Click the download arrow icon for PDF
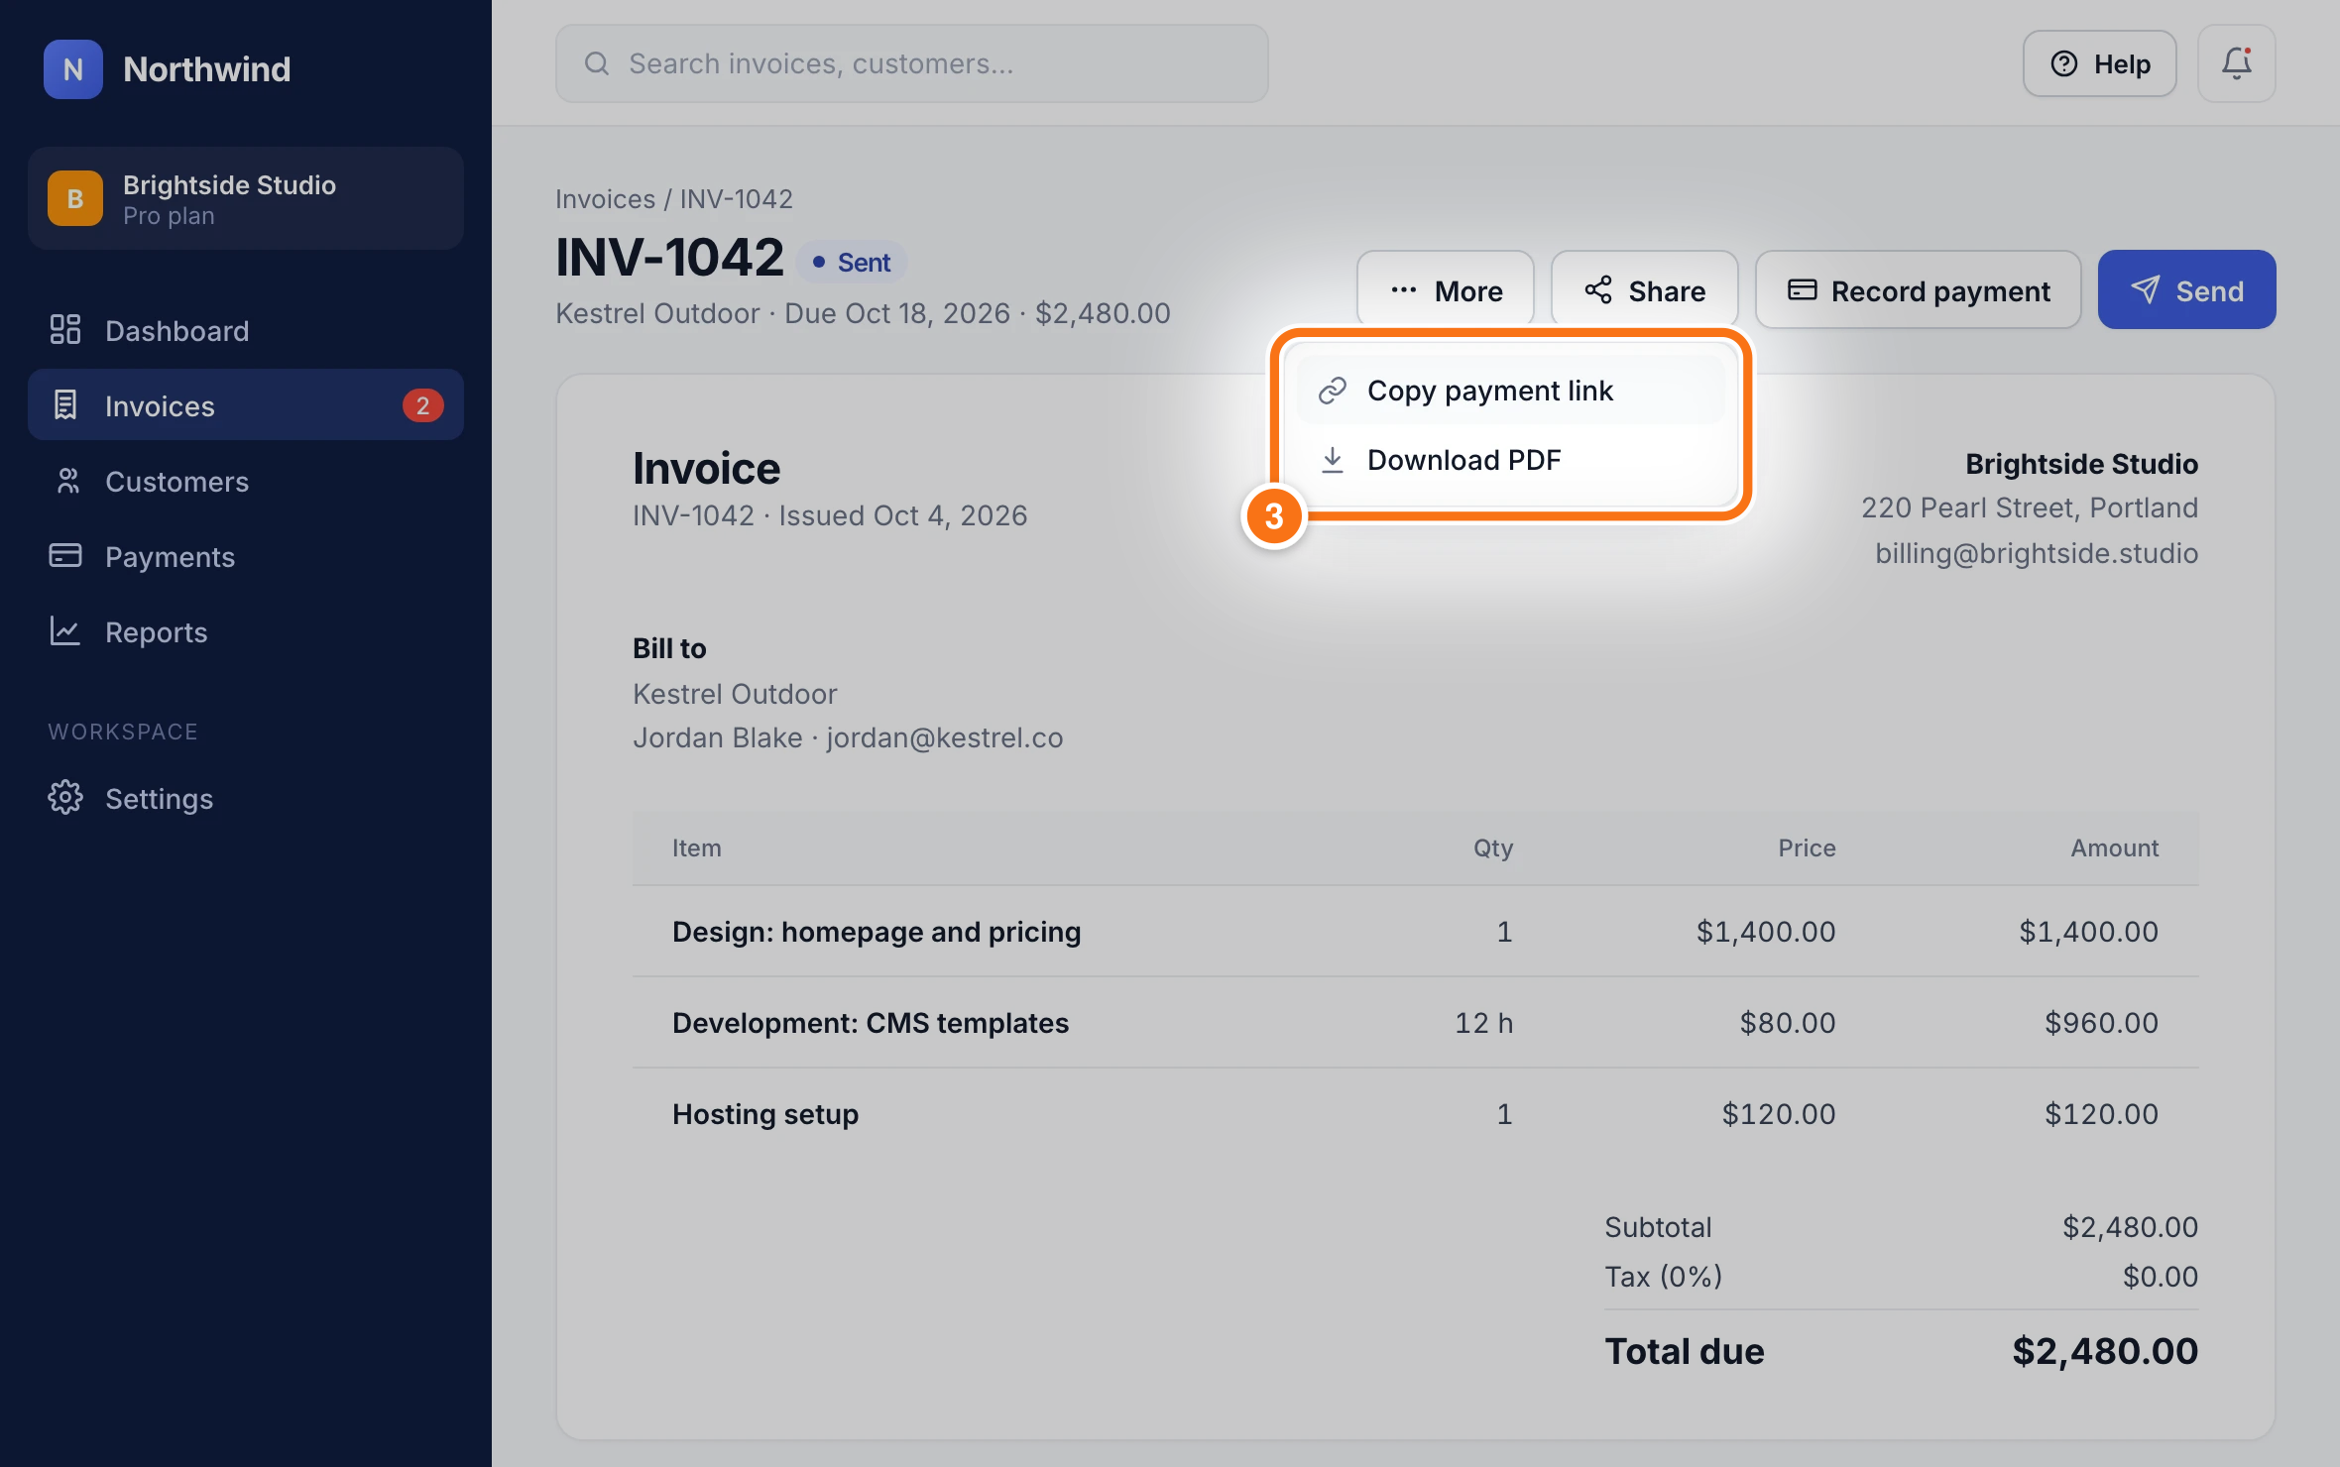 point(1332,460)
